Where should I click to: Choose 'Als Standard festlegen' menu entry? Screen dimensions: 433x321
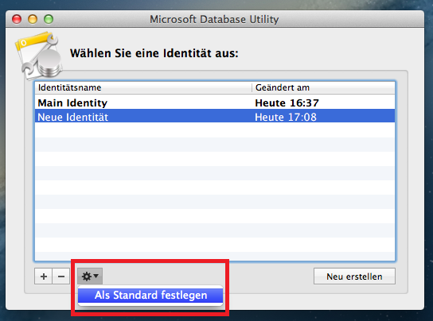pos(150,295)
